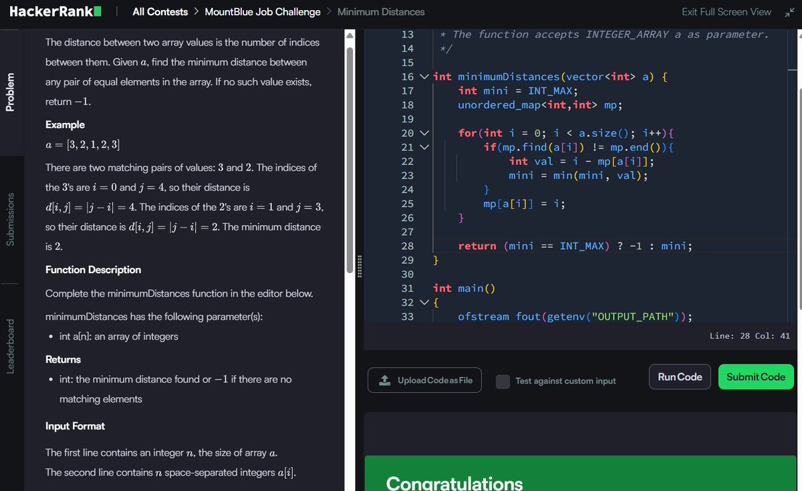
Task: Open MountBlue Job Challenge breadcrumb
Action: coord(263,12)
